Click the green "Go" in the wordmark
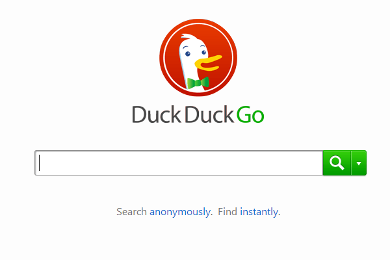Image resolution: width=390 pixels, height=260 pixels. (250, 114)
